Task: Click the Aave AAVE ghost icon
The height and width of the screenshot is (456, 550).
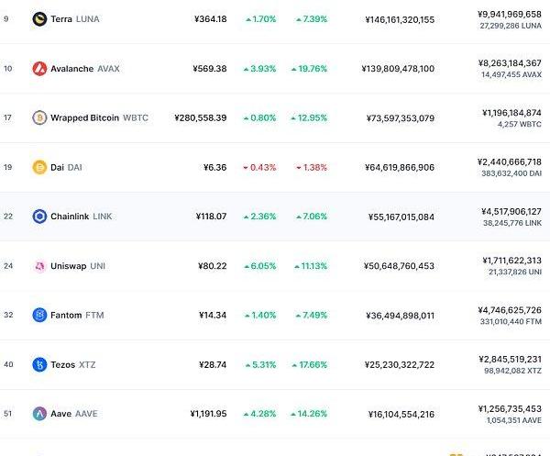Action: [x=39, y=414]
